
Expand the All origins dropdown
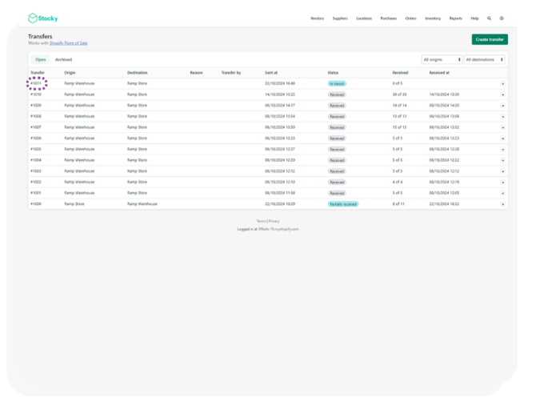point(442,60)
